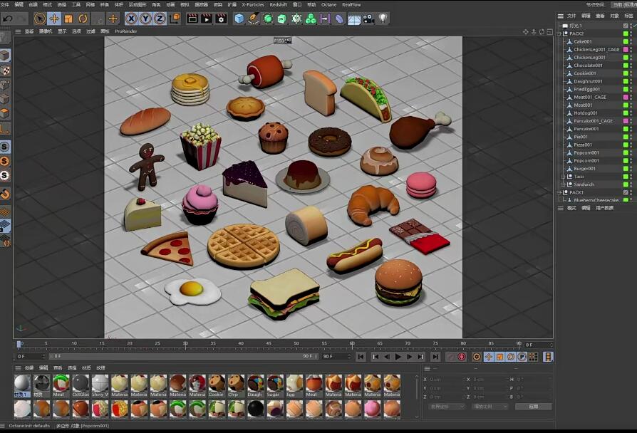The height and width of the screenshot is (433, 637).
Task: Open render settings clapperboard gear icon
Action: (x=221, y=19)
